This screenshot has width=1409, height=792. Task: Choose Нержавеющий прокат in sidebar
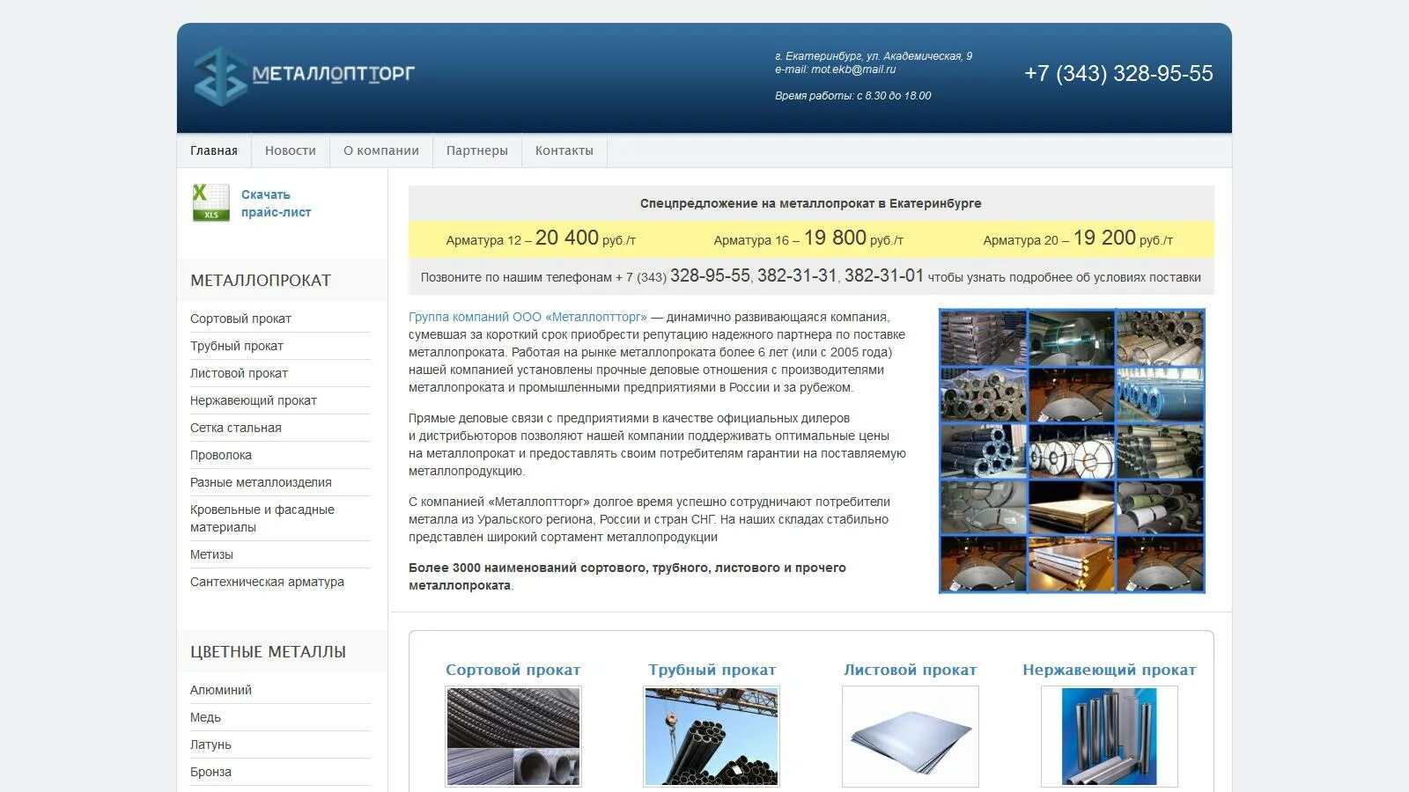coord(254,400)
